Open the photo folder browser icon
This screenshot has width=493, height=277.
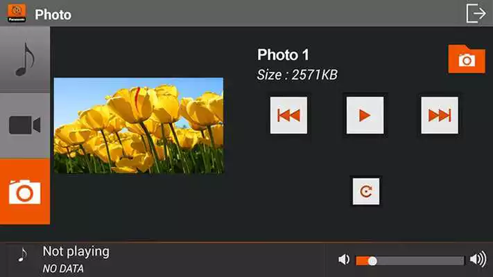tap(467, 60)
